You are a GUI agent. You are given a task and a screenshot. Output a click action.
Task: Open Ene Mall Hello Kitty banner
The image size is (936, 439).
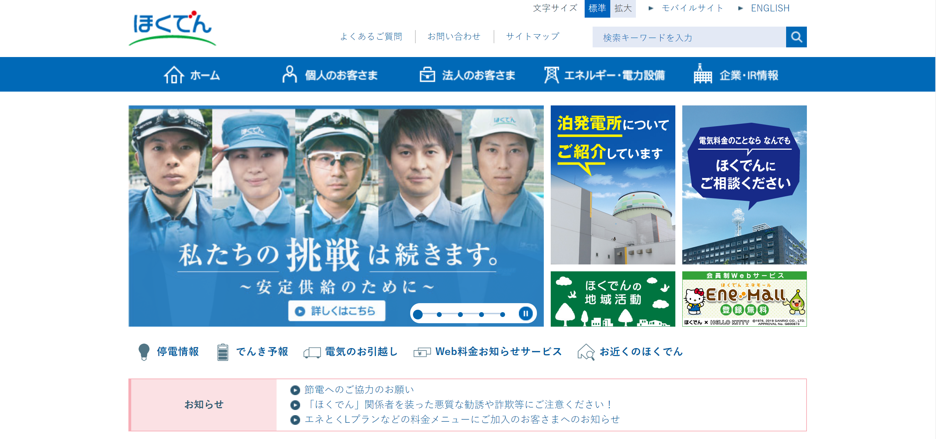744,299
